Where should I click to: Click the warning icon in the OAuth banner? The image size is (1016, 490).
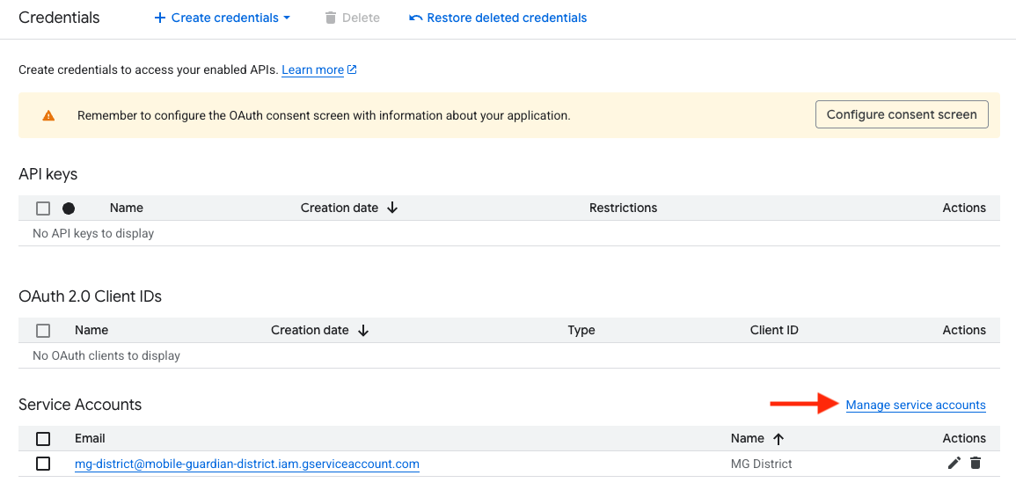click(x=48, y=115)
